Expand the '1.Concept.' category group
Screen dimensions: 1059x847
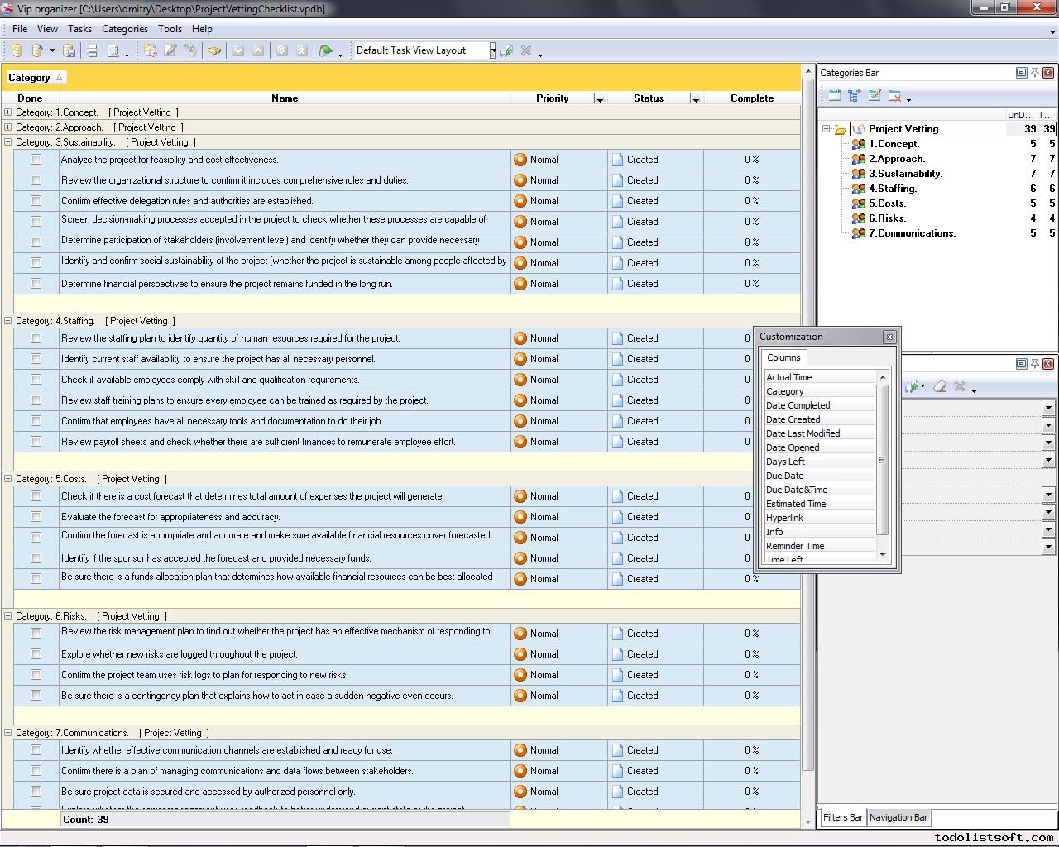coord(7,112)
